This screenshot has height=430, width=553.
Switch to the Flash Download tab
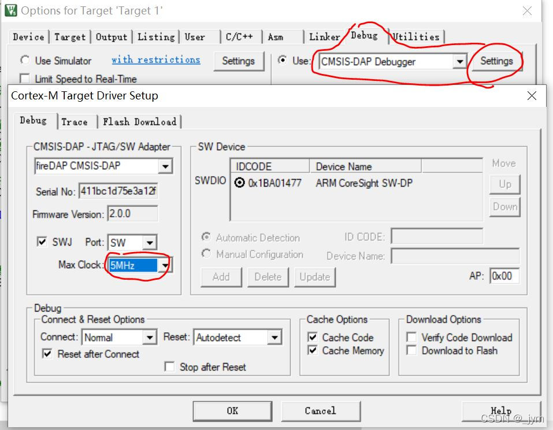[140, 122]
